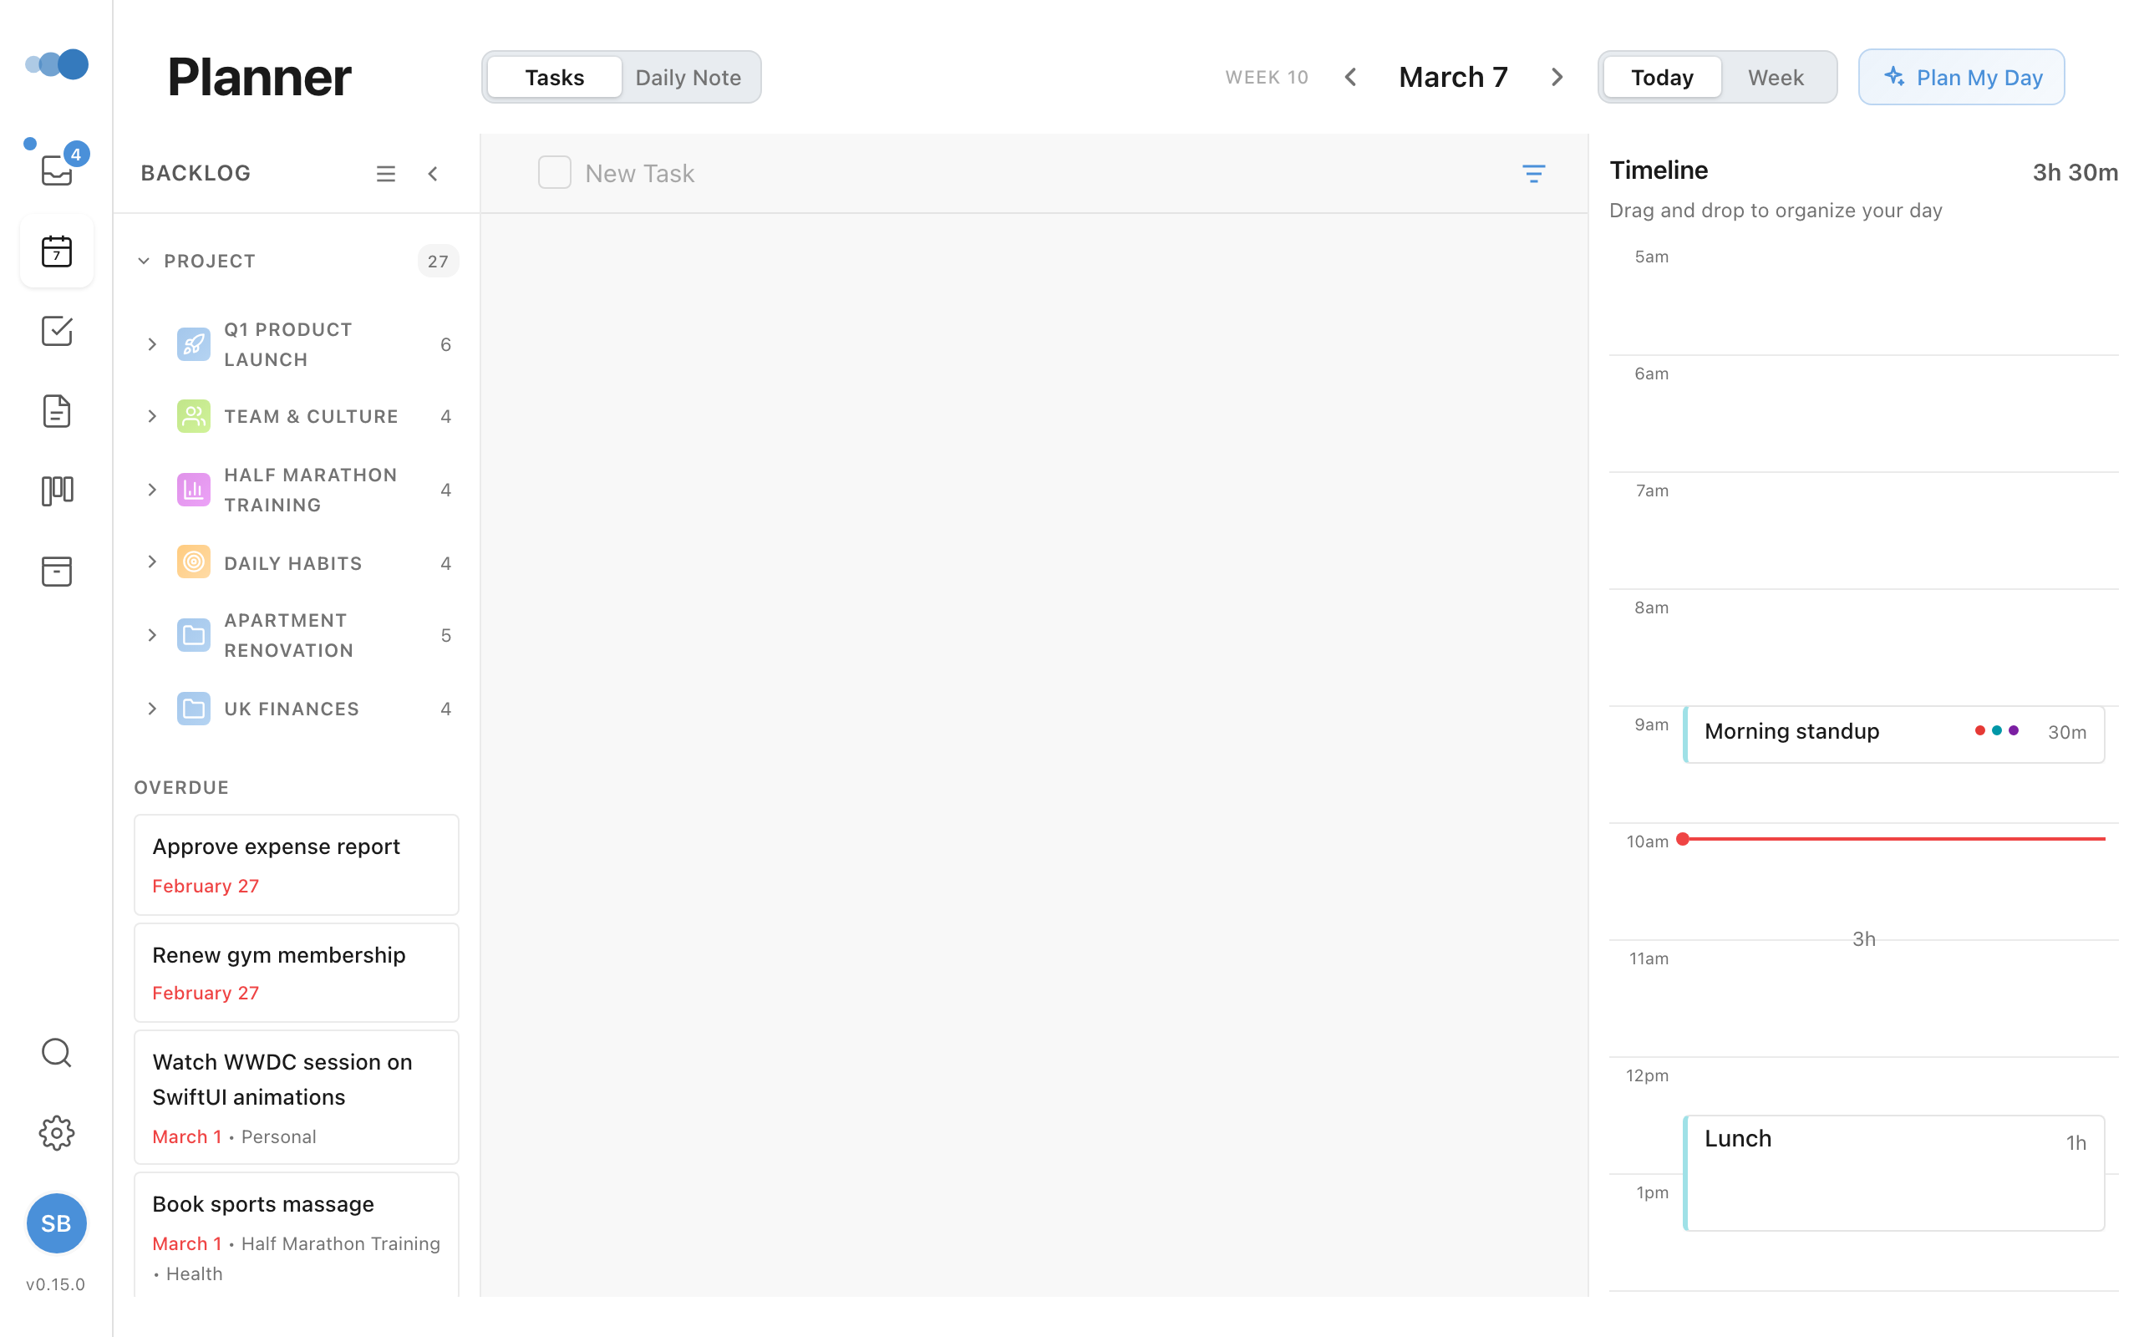Screen dimensions: 2139x1337
Task: Expand the UK Finances project
Action: pos(151,709)
